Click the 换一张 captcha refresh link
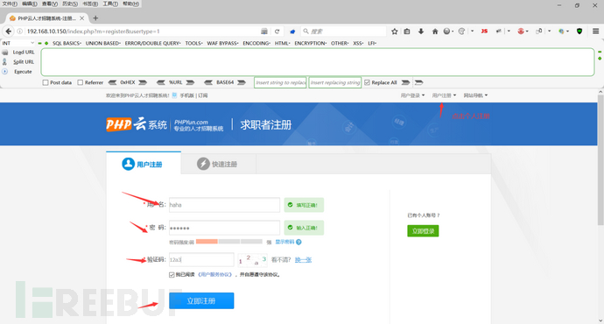Image resolution: width=604 pixels, height=324 pixels. pos(303,260)
